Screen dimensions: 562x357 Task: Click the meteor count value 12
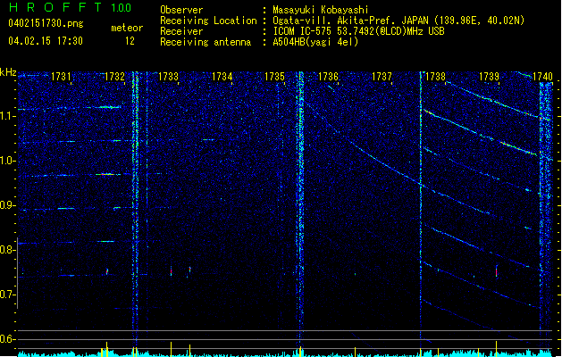click(x=130, y=41)
